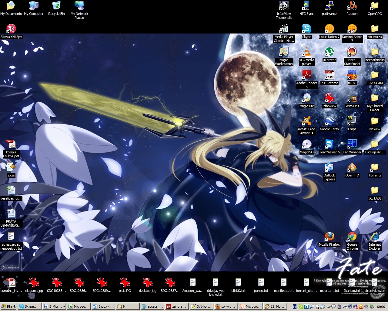Click the Start button
This screenshot has width=388, height=311.
(x=8, y=306)
